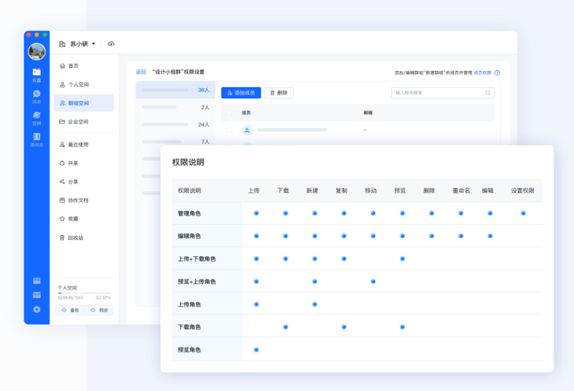Click the 移动 column header
Screen dimensions: 574x391
point(370,190)
